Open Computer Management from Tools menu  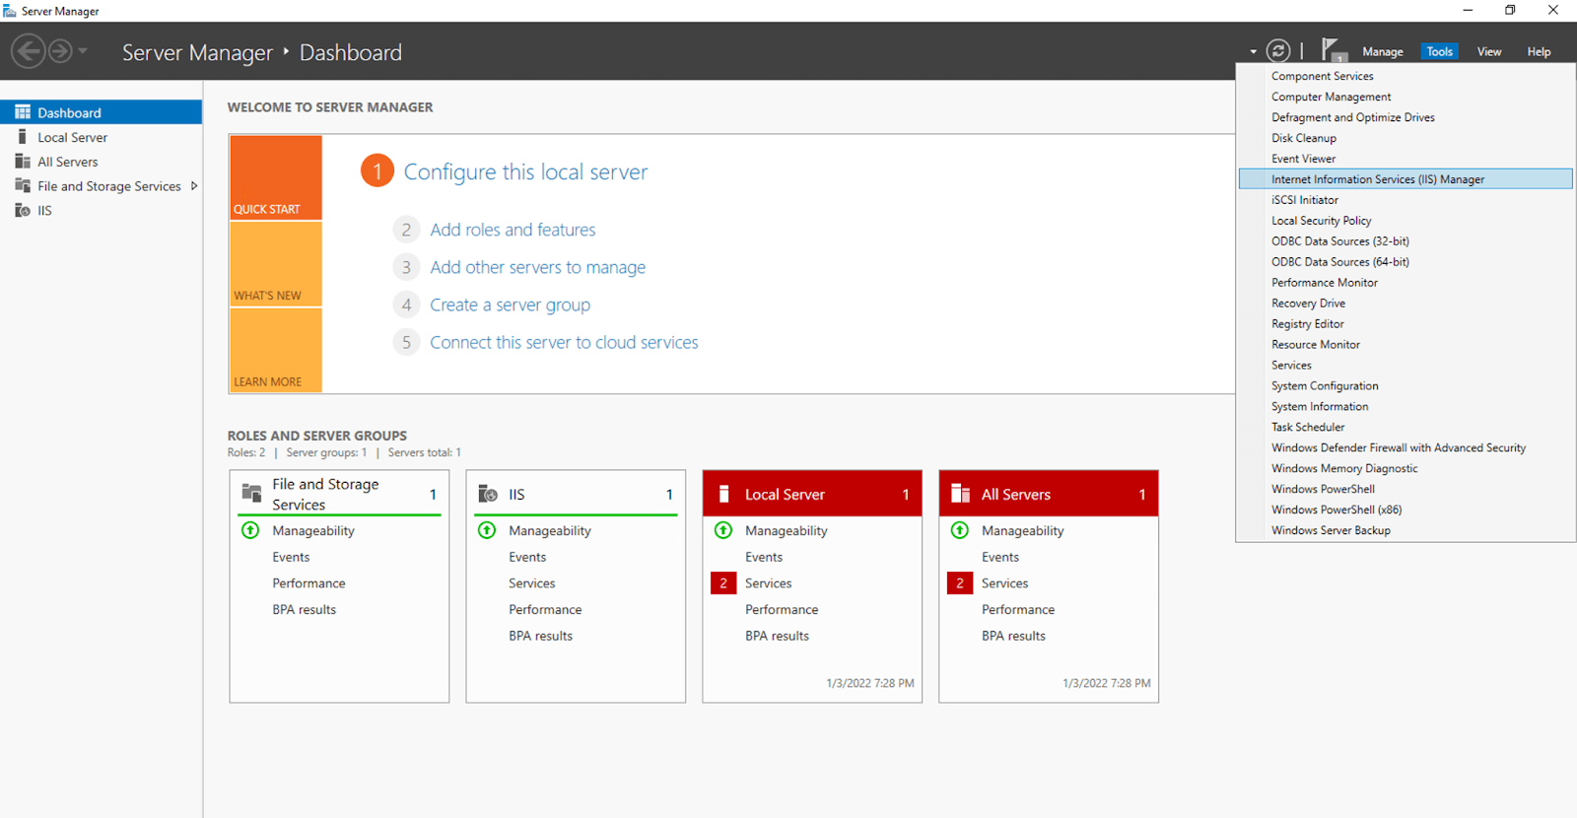1406,97
